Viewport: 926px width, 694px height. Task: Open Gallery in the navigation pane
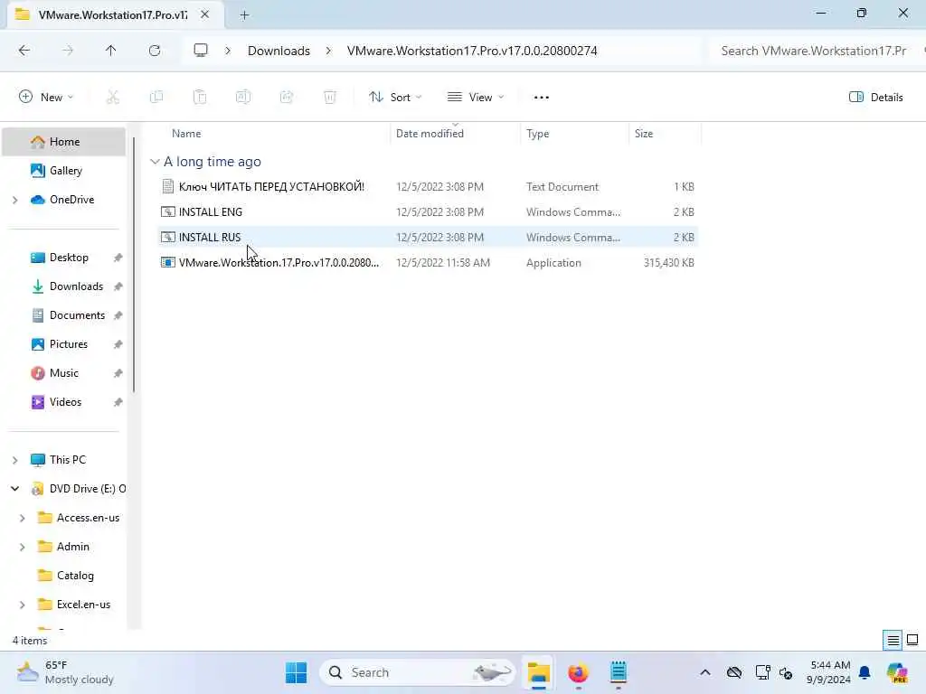(x=65, y=171)
